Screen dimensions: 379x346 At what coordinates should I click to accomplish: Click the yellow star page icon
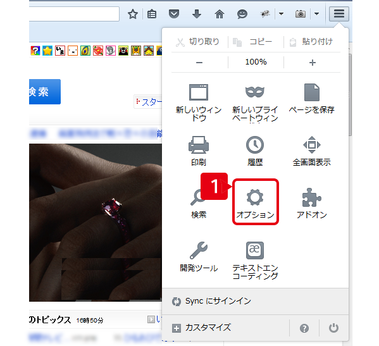point(47,51)
